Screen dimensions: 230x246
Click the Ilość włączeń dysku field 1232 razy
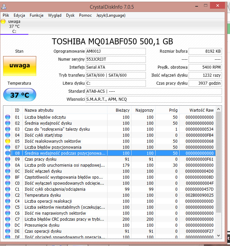[205, 75]
